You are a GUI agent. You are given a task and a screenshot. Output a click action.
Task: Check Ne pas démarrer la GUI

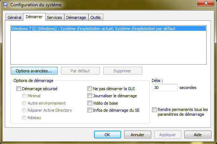point(90,89)
